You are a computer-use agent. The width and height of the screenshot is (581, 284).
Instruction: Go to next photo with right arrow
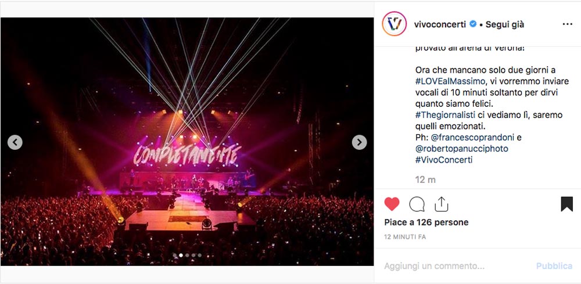click(x=359, y=142)
